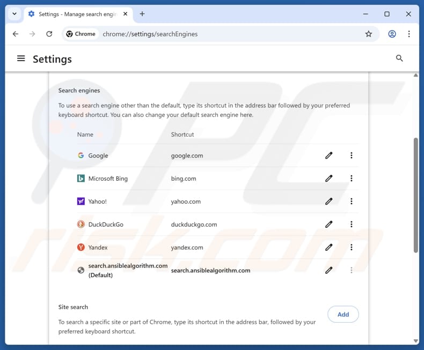Open the tab search dropdown arrow
424x350 pixels.
pyautogui.click(x=14, y=14)
